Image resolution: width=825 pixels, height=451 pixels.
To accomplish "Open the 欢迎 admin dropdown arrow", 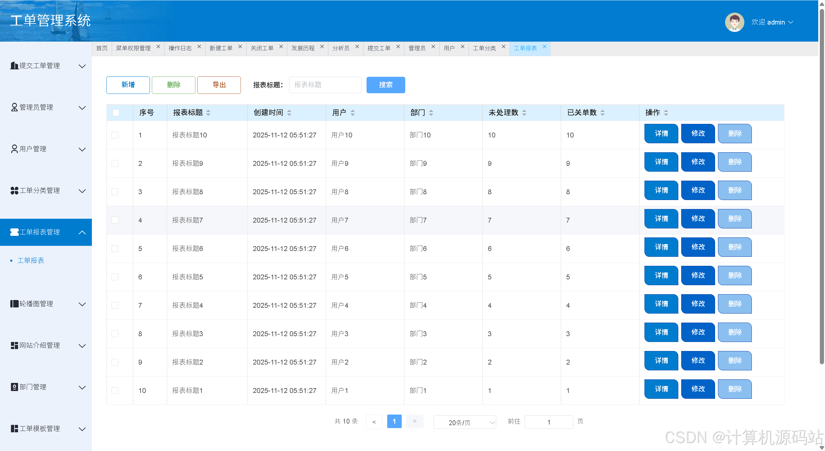I will click(x=791, y=22).
